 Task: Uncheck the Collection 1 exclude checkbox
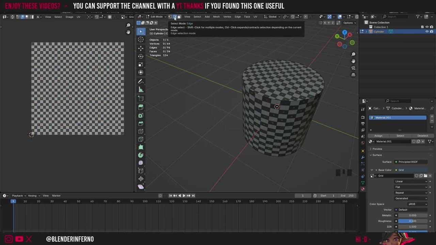(422, 27)
